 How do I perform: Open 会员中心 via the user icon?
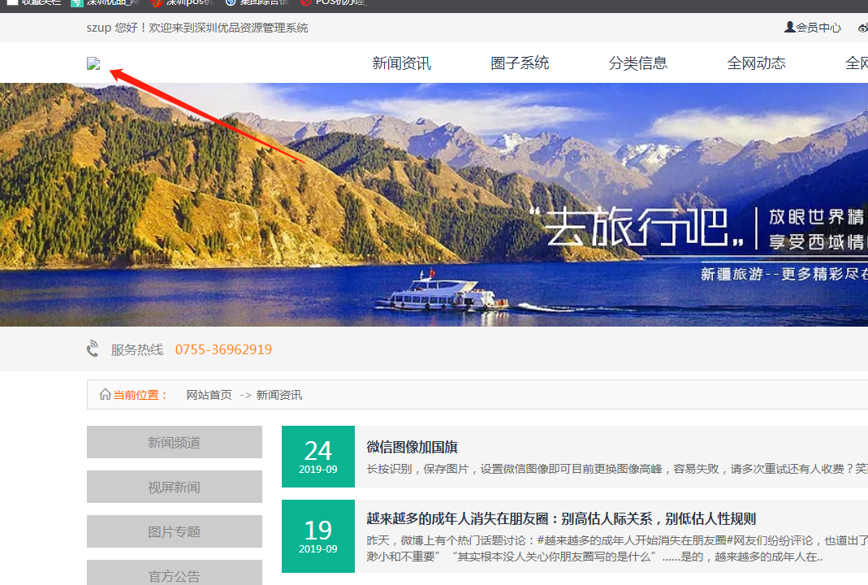[x=789, y=28]
